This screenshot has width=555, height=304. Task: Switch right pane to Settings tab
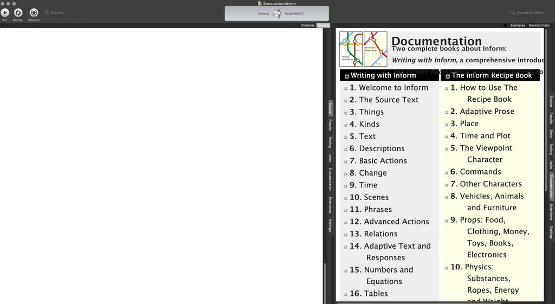(551, 232)
